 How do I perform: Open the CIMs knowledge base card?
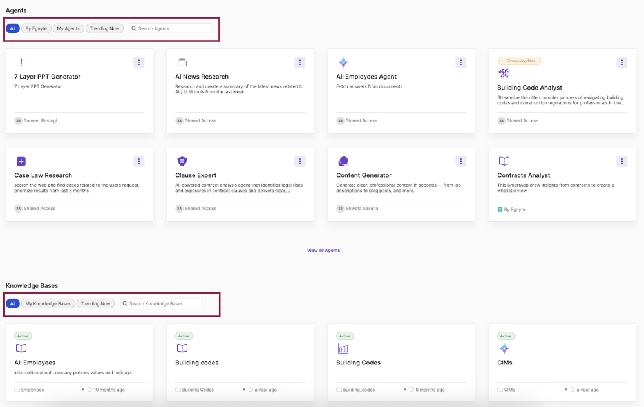pyautogui.click(x=554, y=363)
